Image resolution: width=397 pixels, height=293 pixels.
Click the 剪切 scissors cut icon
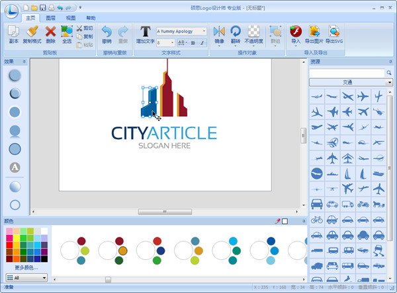coord(79,28)
